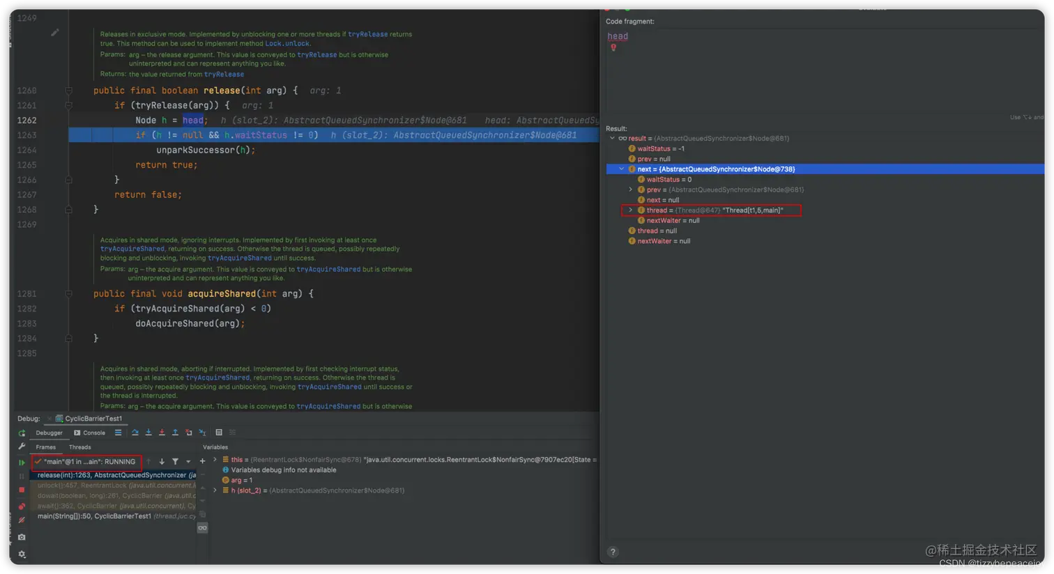Click unparkSuccessor(h) call on line 1264

[205, 150]
